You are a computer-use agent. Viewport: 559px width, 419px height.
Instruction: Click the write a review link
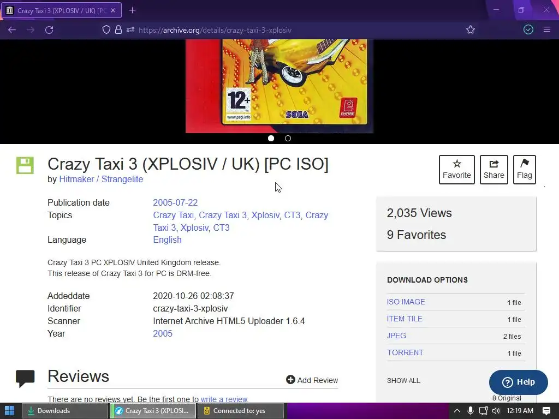click(224, 399)
